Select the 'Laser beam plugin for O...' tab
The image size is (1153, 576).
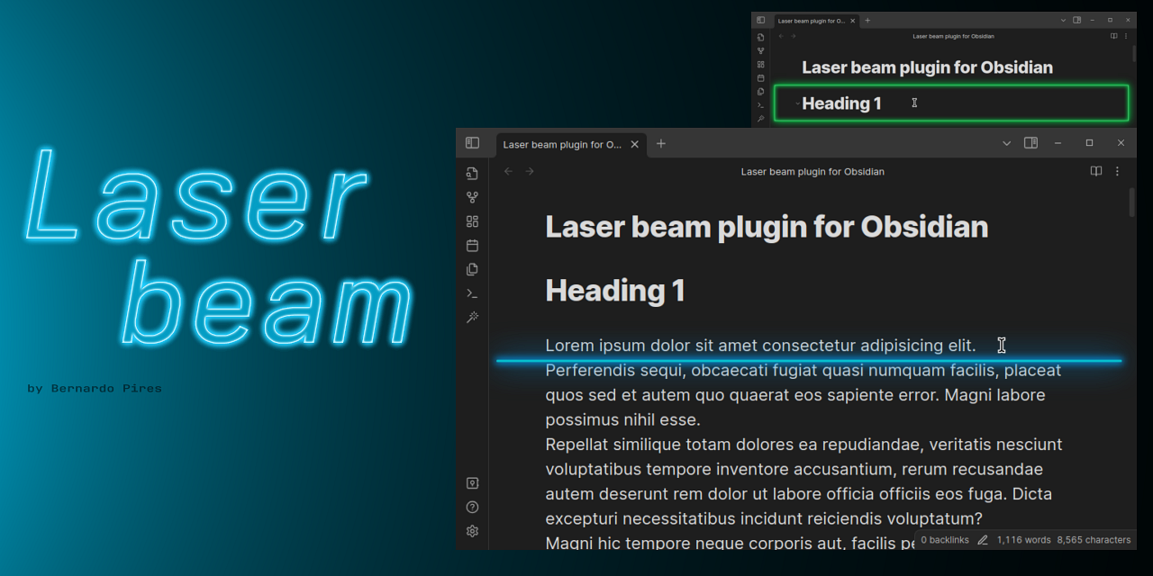[563, 144]
